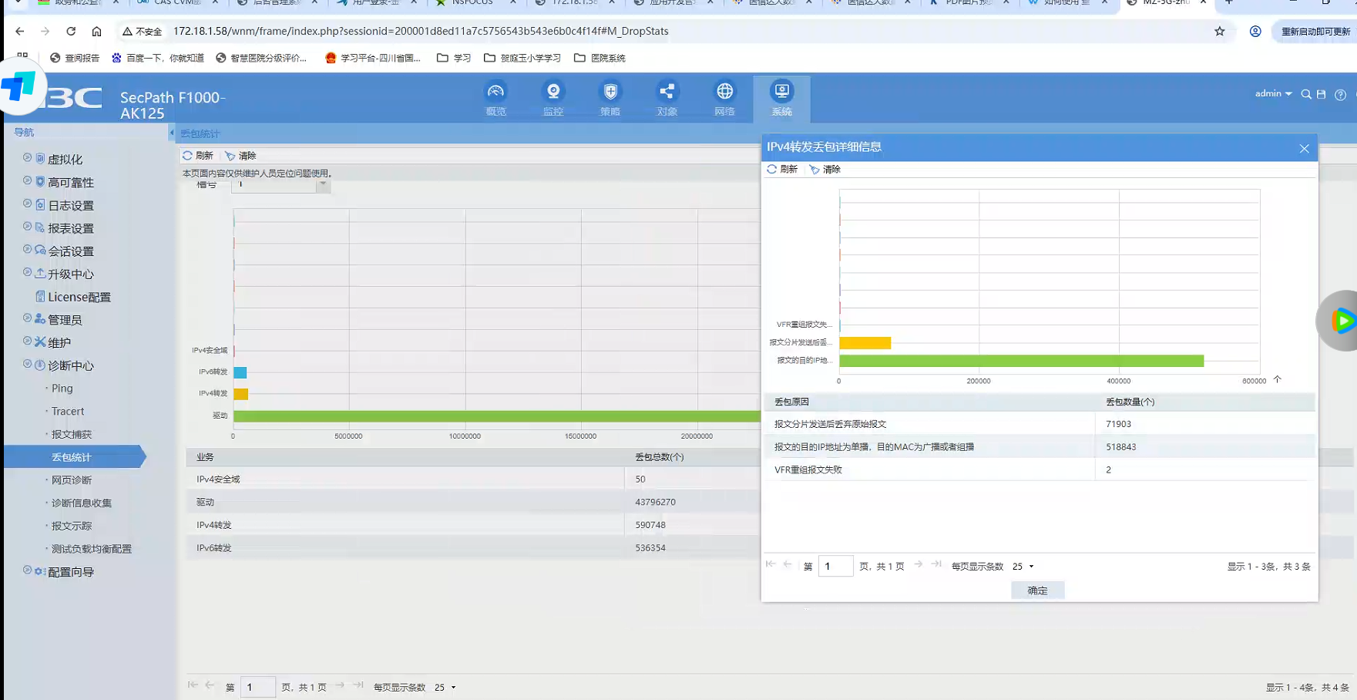Screen dimensions: 1357x700
Task: Click the search magnifier icon beside admin
Action: pos(1306,94)
